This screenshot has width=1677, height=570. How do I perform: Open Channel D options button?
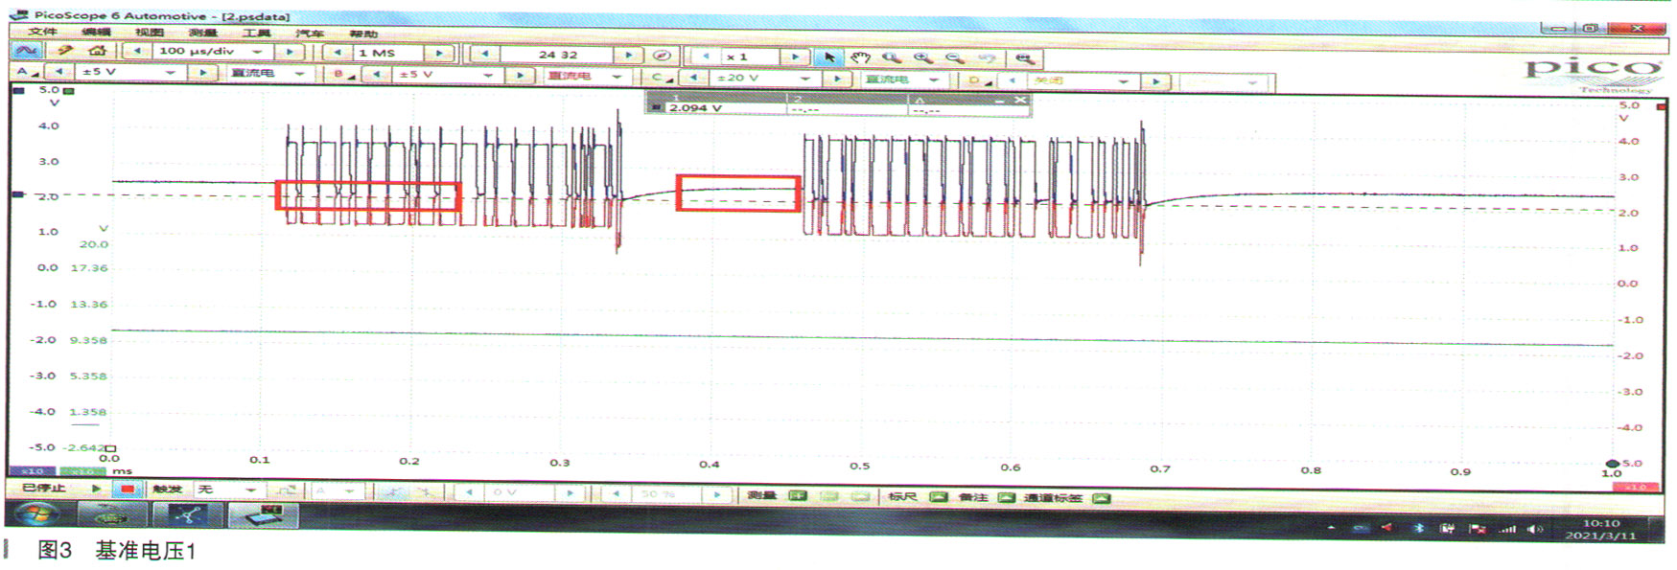(x=979, y=80)
